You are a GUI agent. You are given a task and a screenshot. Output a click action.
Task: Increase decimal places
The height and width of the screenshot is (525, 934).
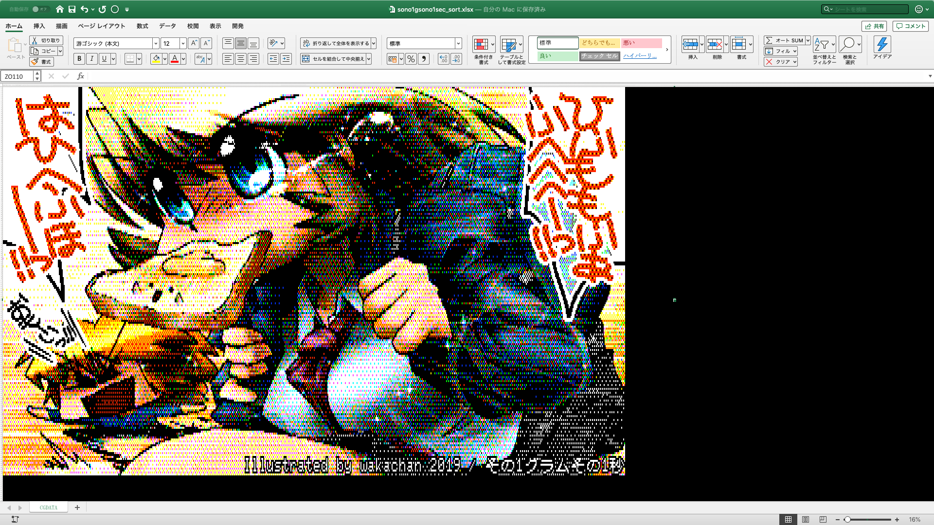pos(443,59)
